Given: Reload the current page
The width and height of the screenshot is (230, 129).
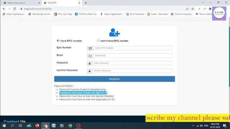Looking at the screenshot, I should (x=14, y=9).
